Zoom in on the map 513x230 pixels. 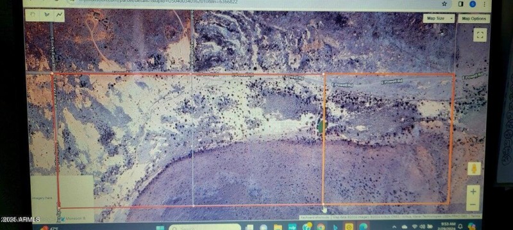point(473,192)
